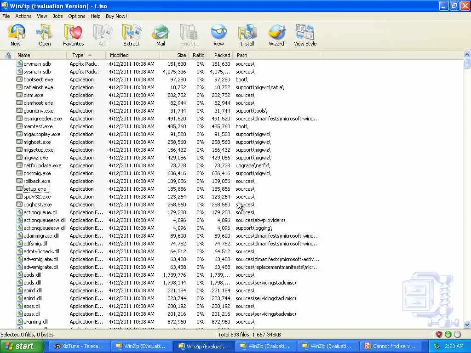Open the Options menu
The height and width of the screenshot is (353, 471).
77,16
